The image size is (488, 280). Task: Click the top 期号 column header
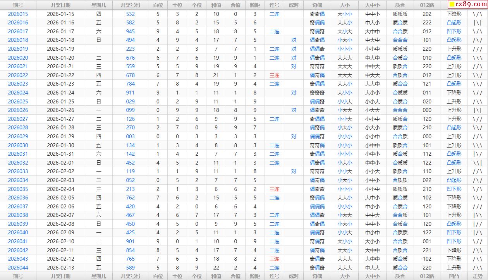pyautogui.click(x=18, y=5)
